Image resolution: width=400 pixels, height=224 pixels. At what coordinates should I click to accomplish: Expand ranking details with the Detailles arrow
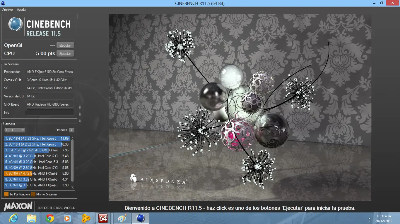(x=72, y=130)
